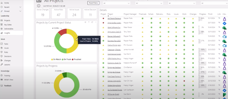Sort by the Financials column header

pyautogui.click(x=142, y=14)
